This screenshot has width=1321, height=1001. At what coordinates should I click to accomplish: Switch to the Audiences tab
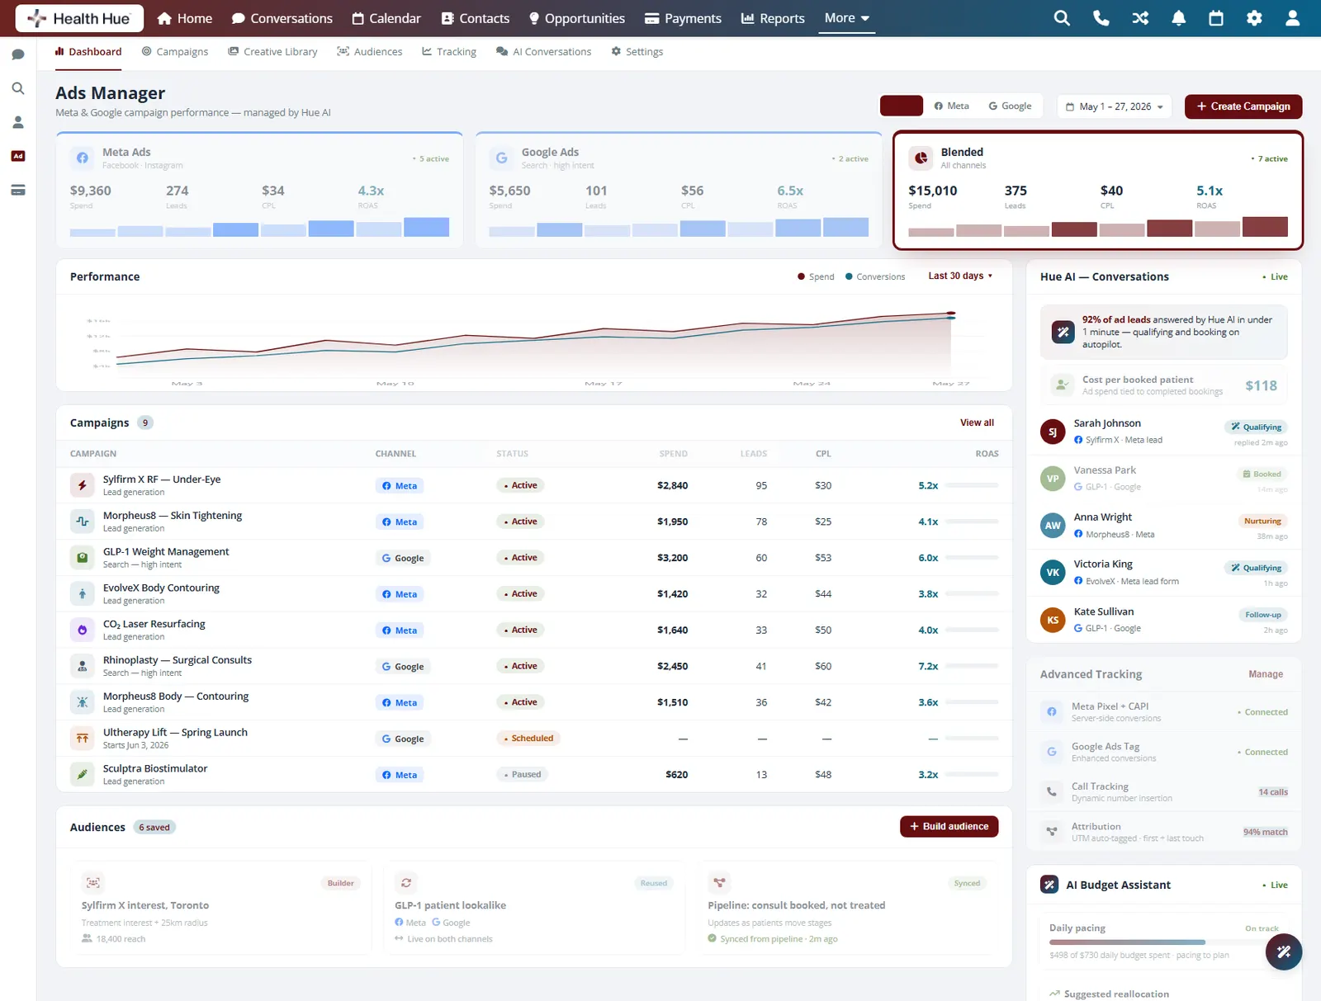point(370,51)
